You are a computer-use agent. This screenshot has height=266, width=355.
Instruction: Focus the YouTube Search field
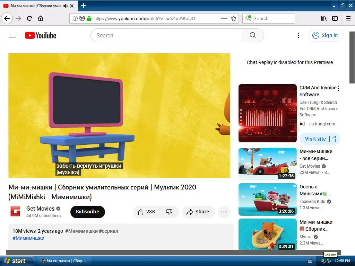click(166, 35)
